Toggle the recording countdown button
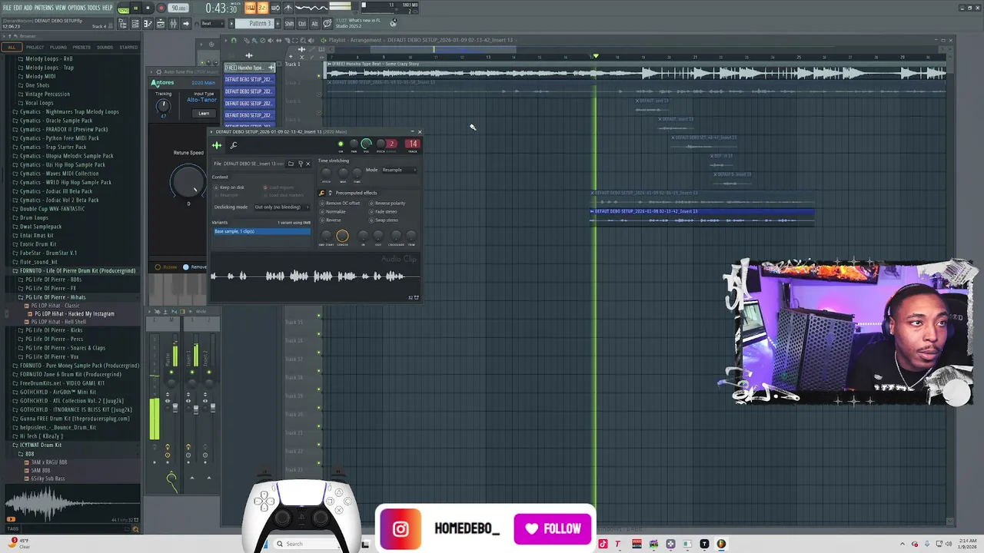Viewport: 984px width, 553px height. pos(263,8)
